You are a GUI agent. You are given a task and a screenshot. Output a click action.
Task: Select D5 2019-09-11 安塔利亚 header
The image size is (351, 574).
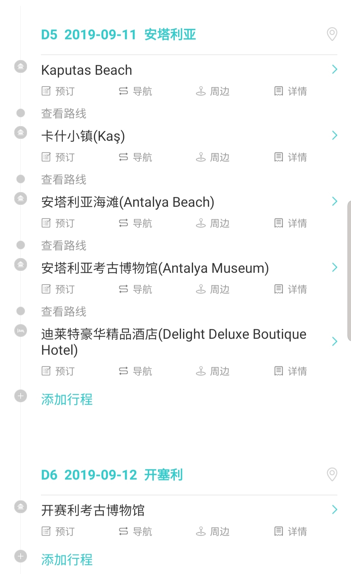(x=118, y=34)
